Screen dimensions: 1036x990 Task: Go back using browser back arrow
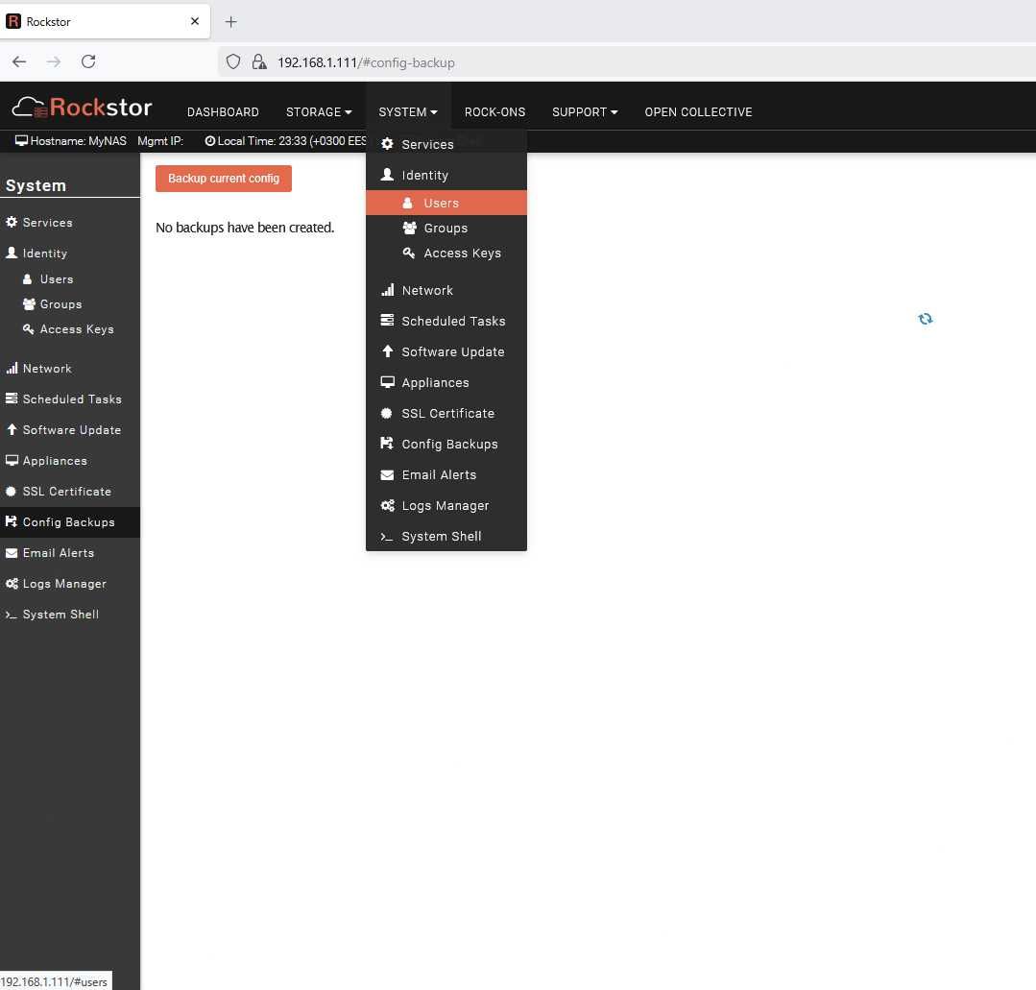(x=19, y=61)
